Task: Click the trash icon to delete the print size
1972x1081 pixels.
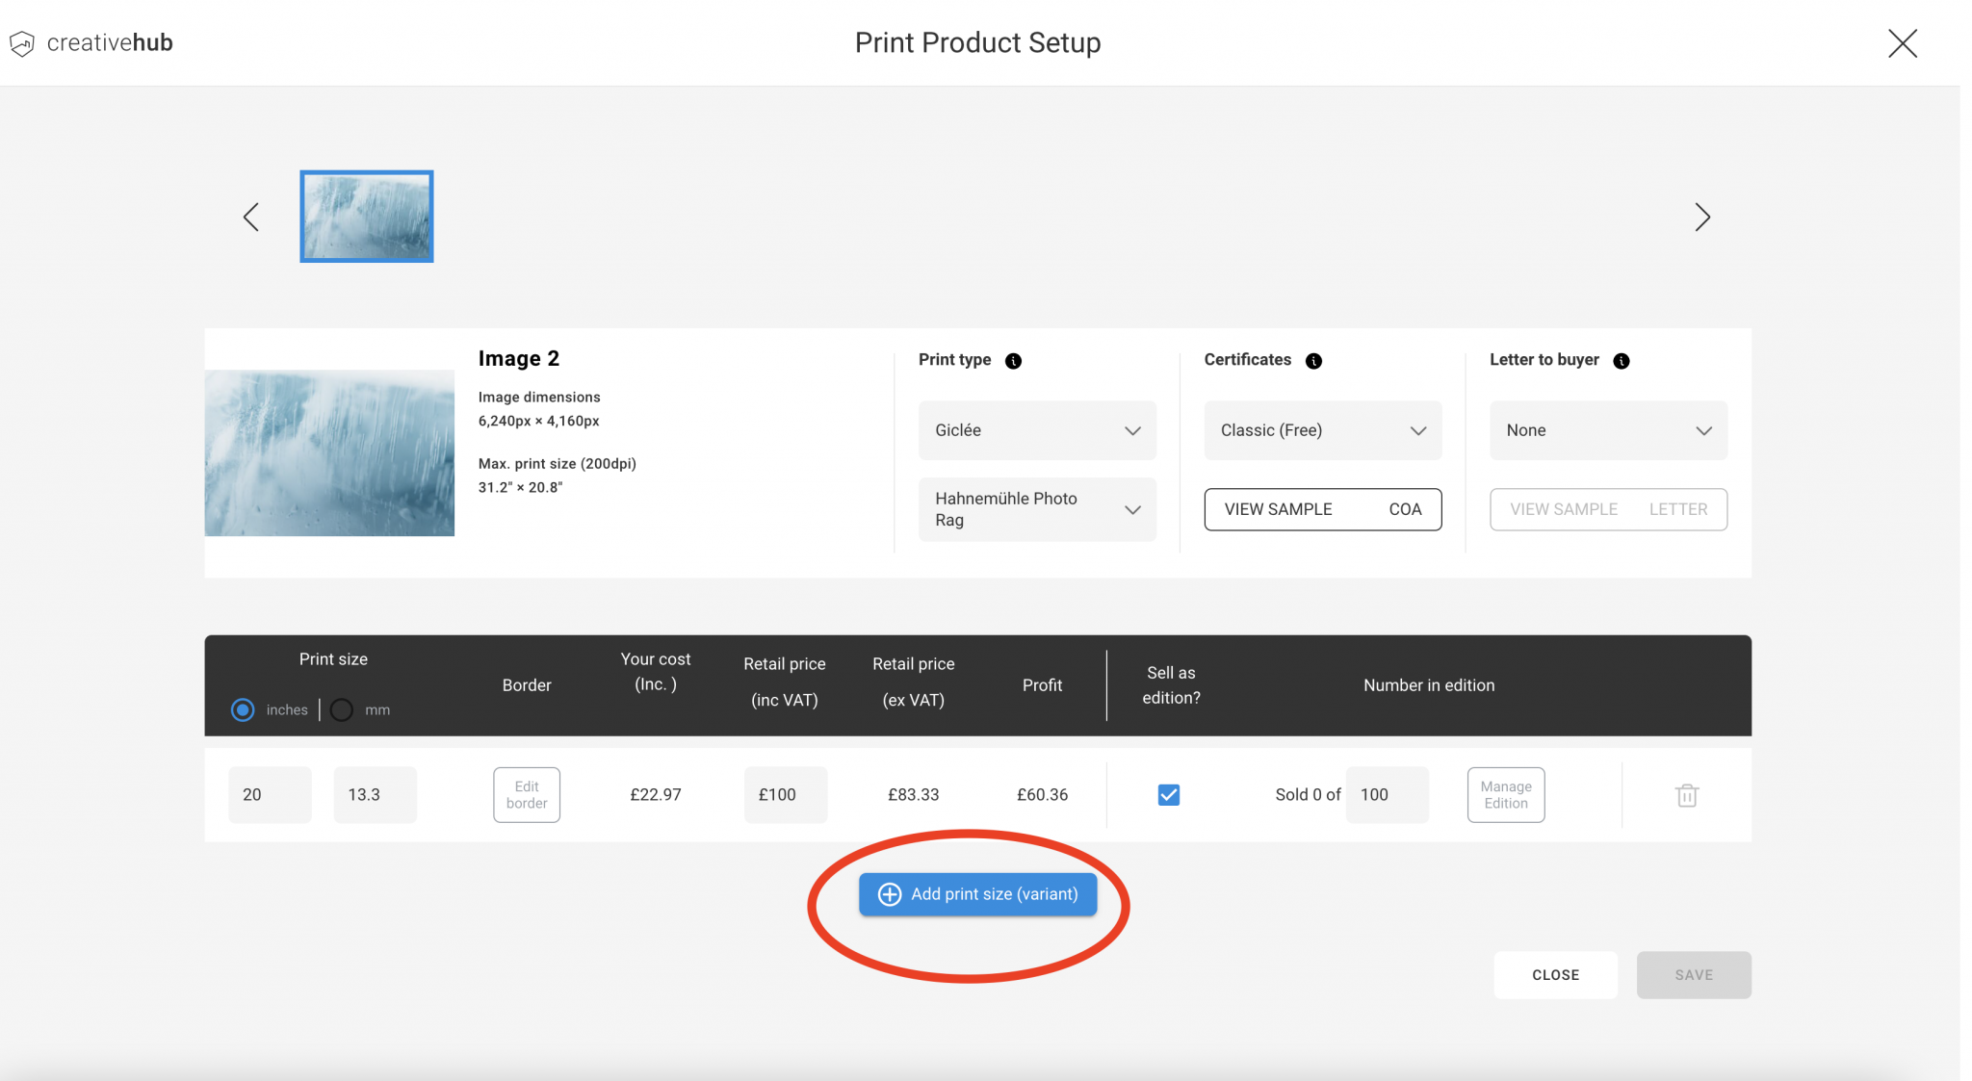Action: pyautogui.click(x=1685, y=795)
